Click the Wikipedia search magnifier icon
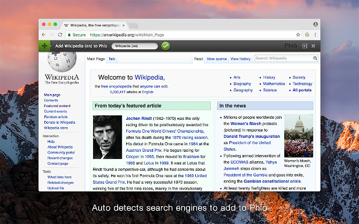 [x=315, y=58]
